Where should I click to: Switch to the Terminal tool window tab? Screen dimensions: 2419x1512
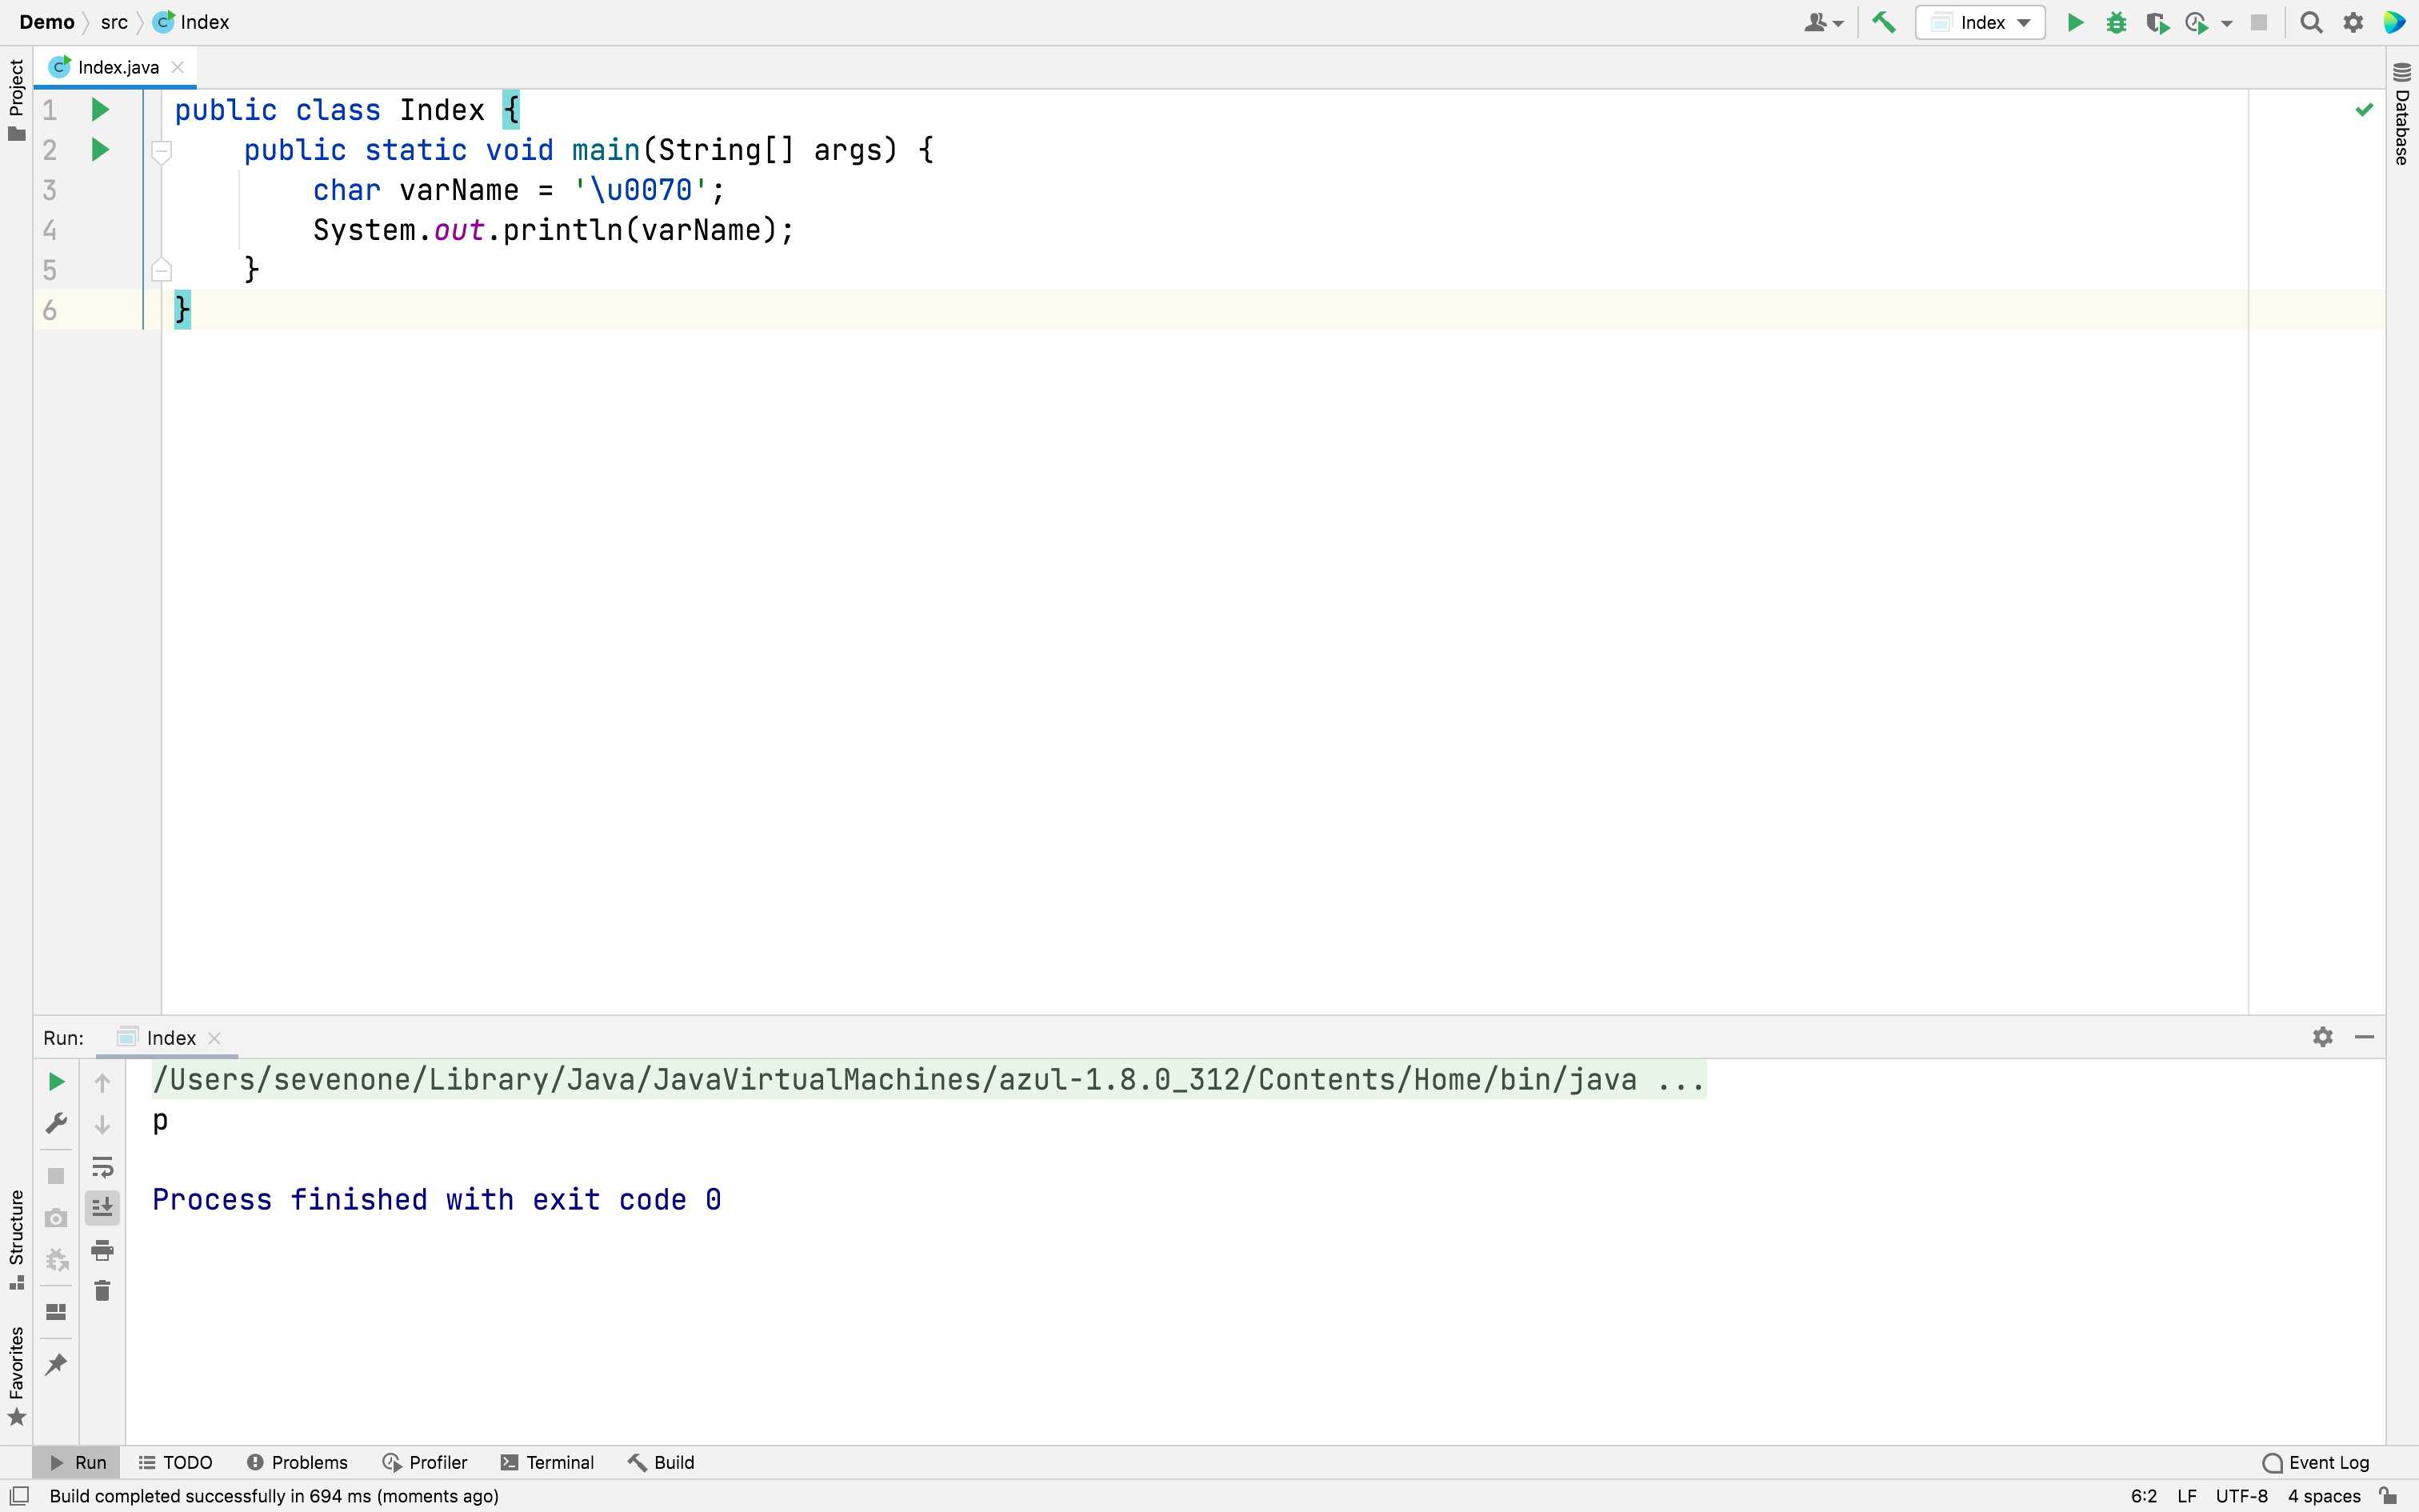point(548,1462)
